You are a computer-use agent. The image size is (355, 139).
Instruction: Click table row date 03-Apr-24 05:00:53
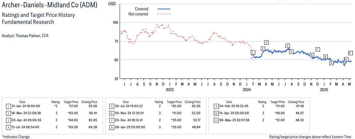26,120
